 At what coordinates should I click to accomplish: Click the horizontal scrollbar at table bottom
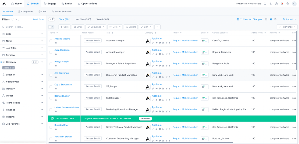(141, 142)
